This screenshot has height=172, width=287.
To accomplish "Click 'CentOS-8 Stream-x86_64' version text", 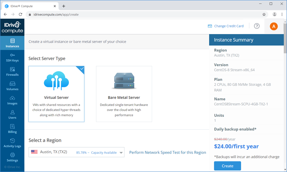I will (x=234, y=70).
